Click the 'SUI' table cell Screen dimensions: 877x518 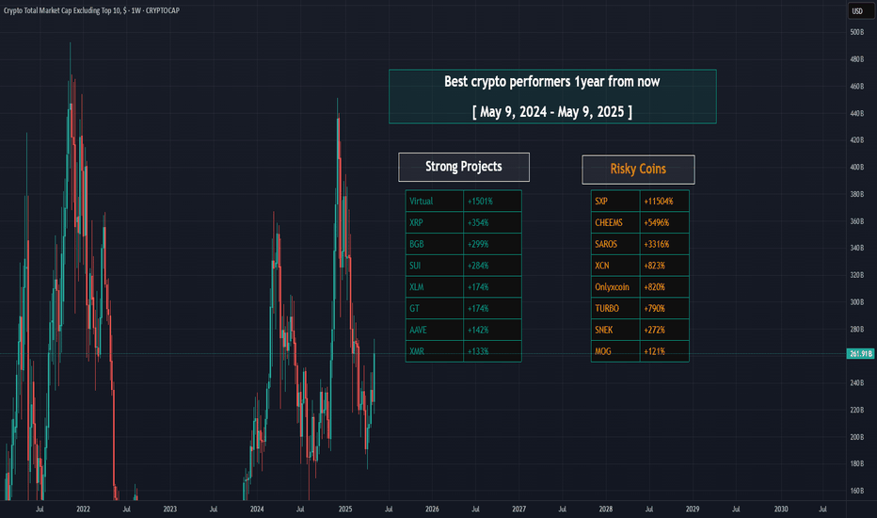[435, 266]
